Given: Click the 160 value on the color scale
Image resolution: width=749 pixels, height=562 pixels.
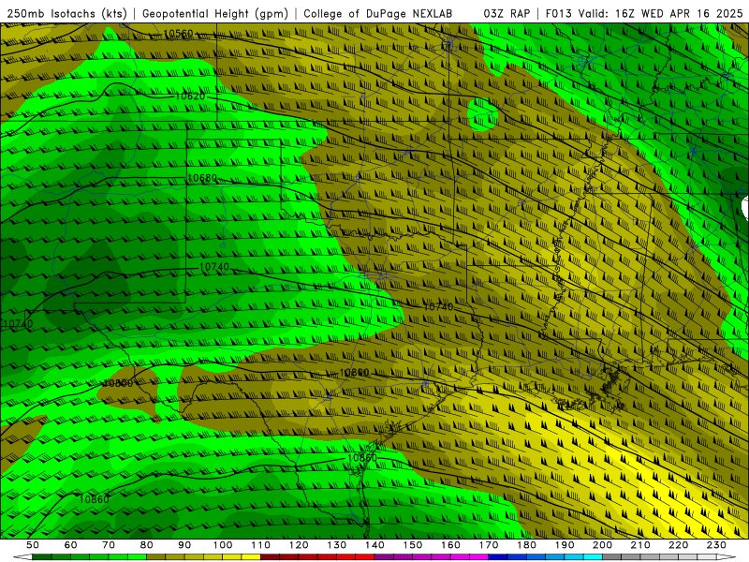Looking at the screenshot, I should (450, 545).
